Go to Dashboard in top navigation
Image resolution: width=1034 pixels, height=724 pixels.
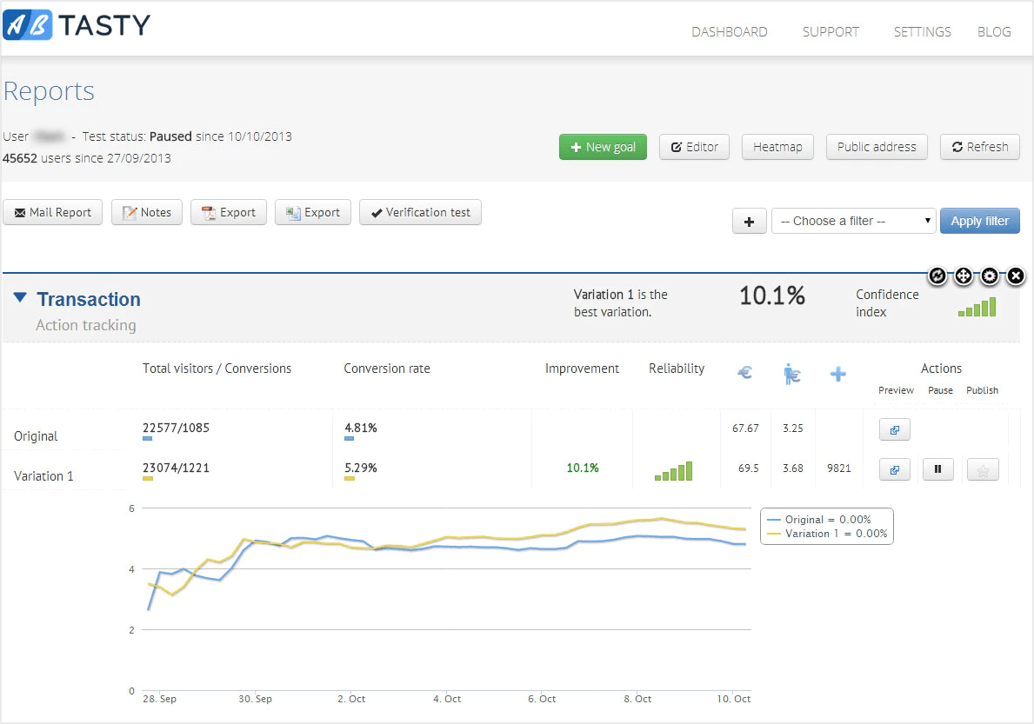(729, 32)
